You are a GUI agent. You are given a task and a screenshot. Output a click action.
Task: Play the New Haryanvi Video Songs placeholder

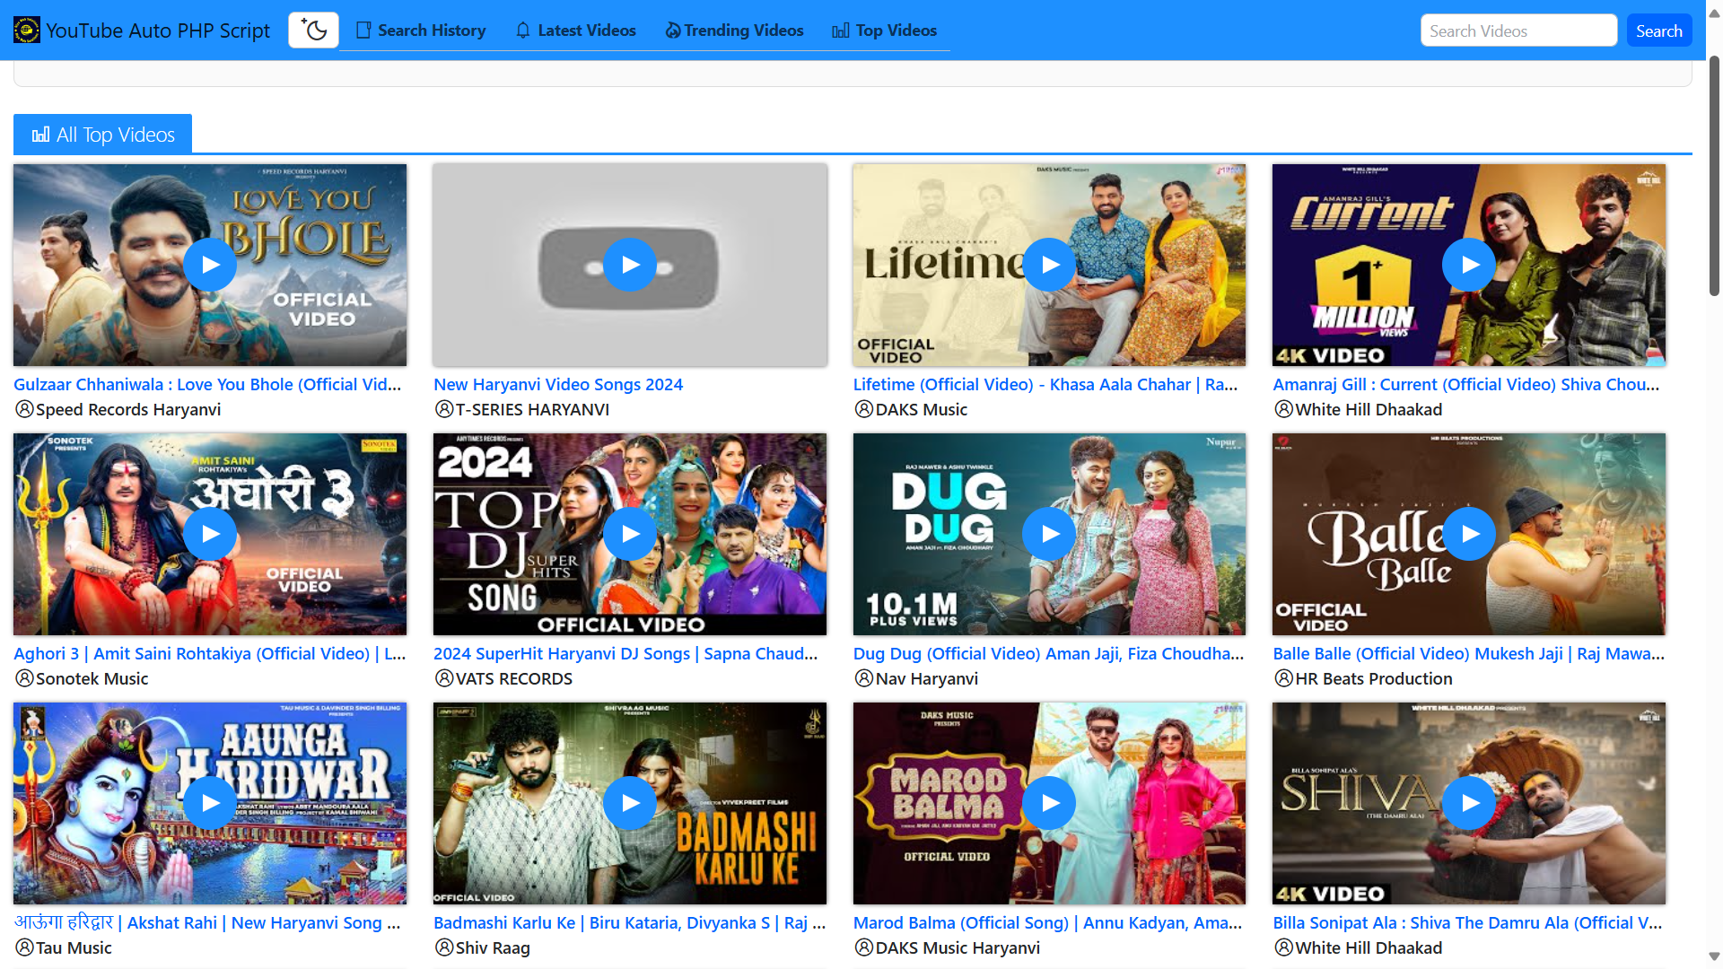coord(630,265)
